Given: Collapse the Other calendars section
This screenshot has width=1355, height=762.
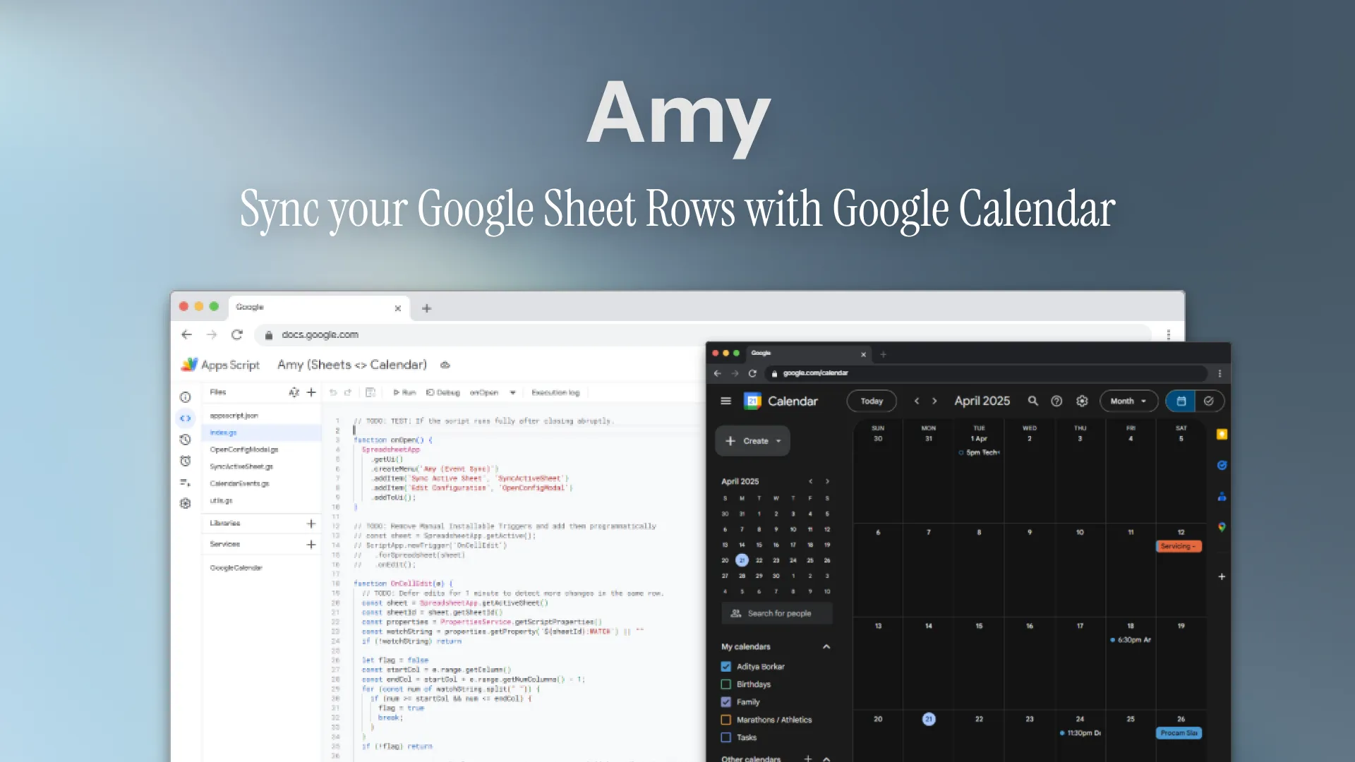Looking at the screenshot, I should pyautogui.click(x=826, y=758).
